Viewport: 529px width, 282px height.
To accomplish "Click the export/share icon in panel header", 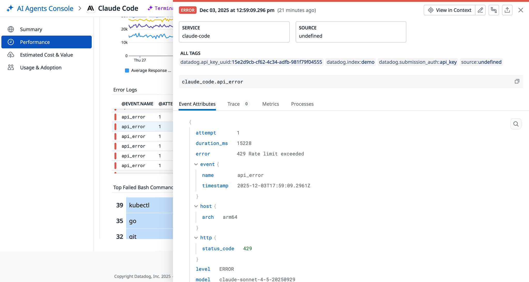I will [x=507, y=10].
